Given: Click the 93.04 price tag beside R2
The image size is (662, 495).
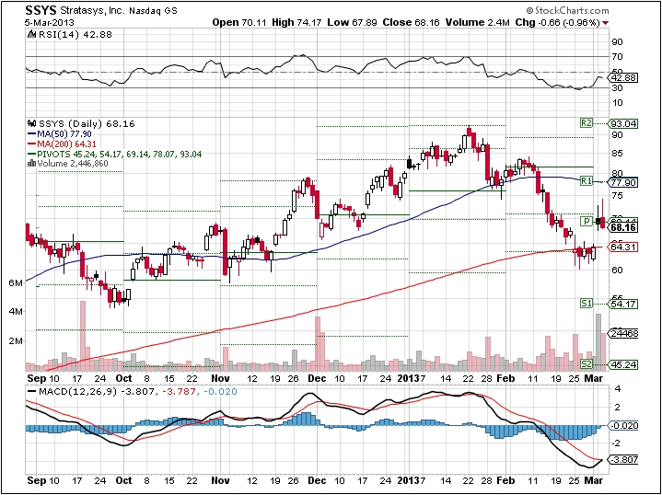Looking at the screenshot, I should (624, 124).
